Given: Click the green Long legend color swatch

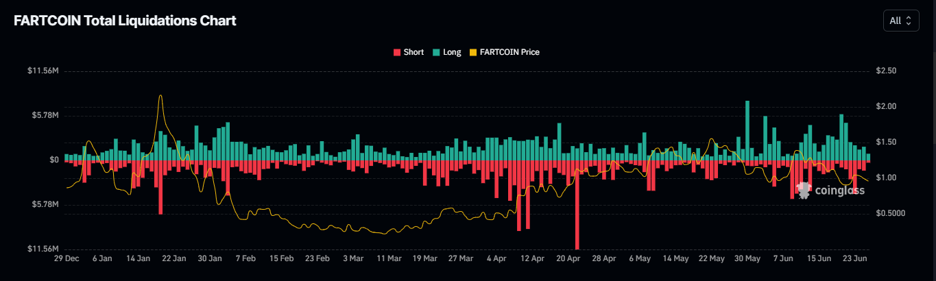Looking at the screenshot, I should pyautogui.click(x=436, y=52).
